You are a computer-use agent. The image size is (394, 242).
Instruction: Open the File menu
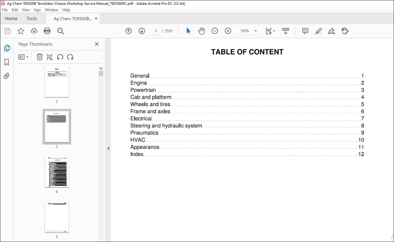click(x=5, y=10)
